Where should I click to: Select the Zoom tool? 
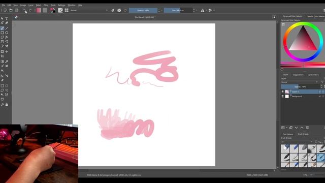pos(2,105)
